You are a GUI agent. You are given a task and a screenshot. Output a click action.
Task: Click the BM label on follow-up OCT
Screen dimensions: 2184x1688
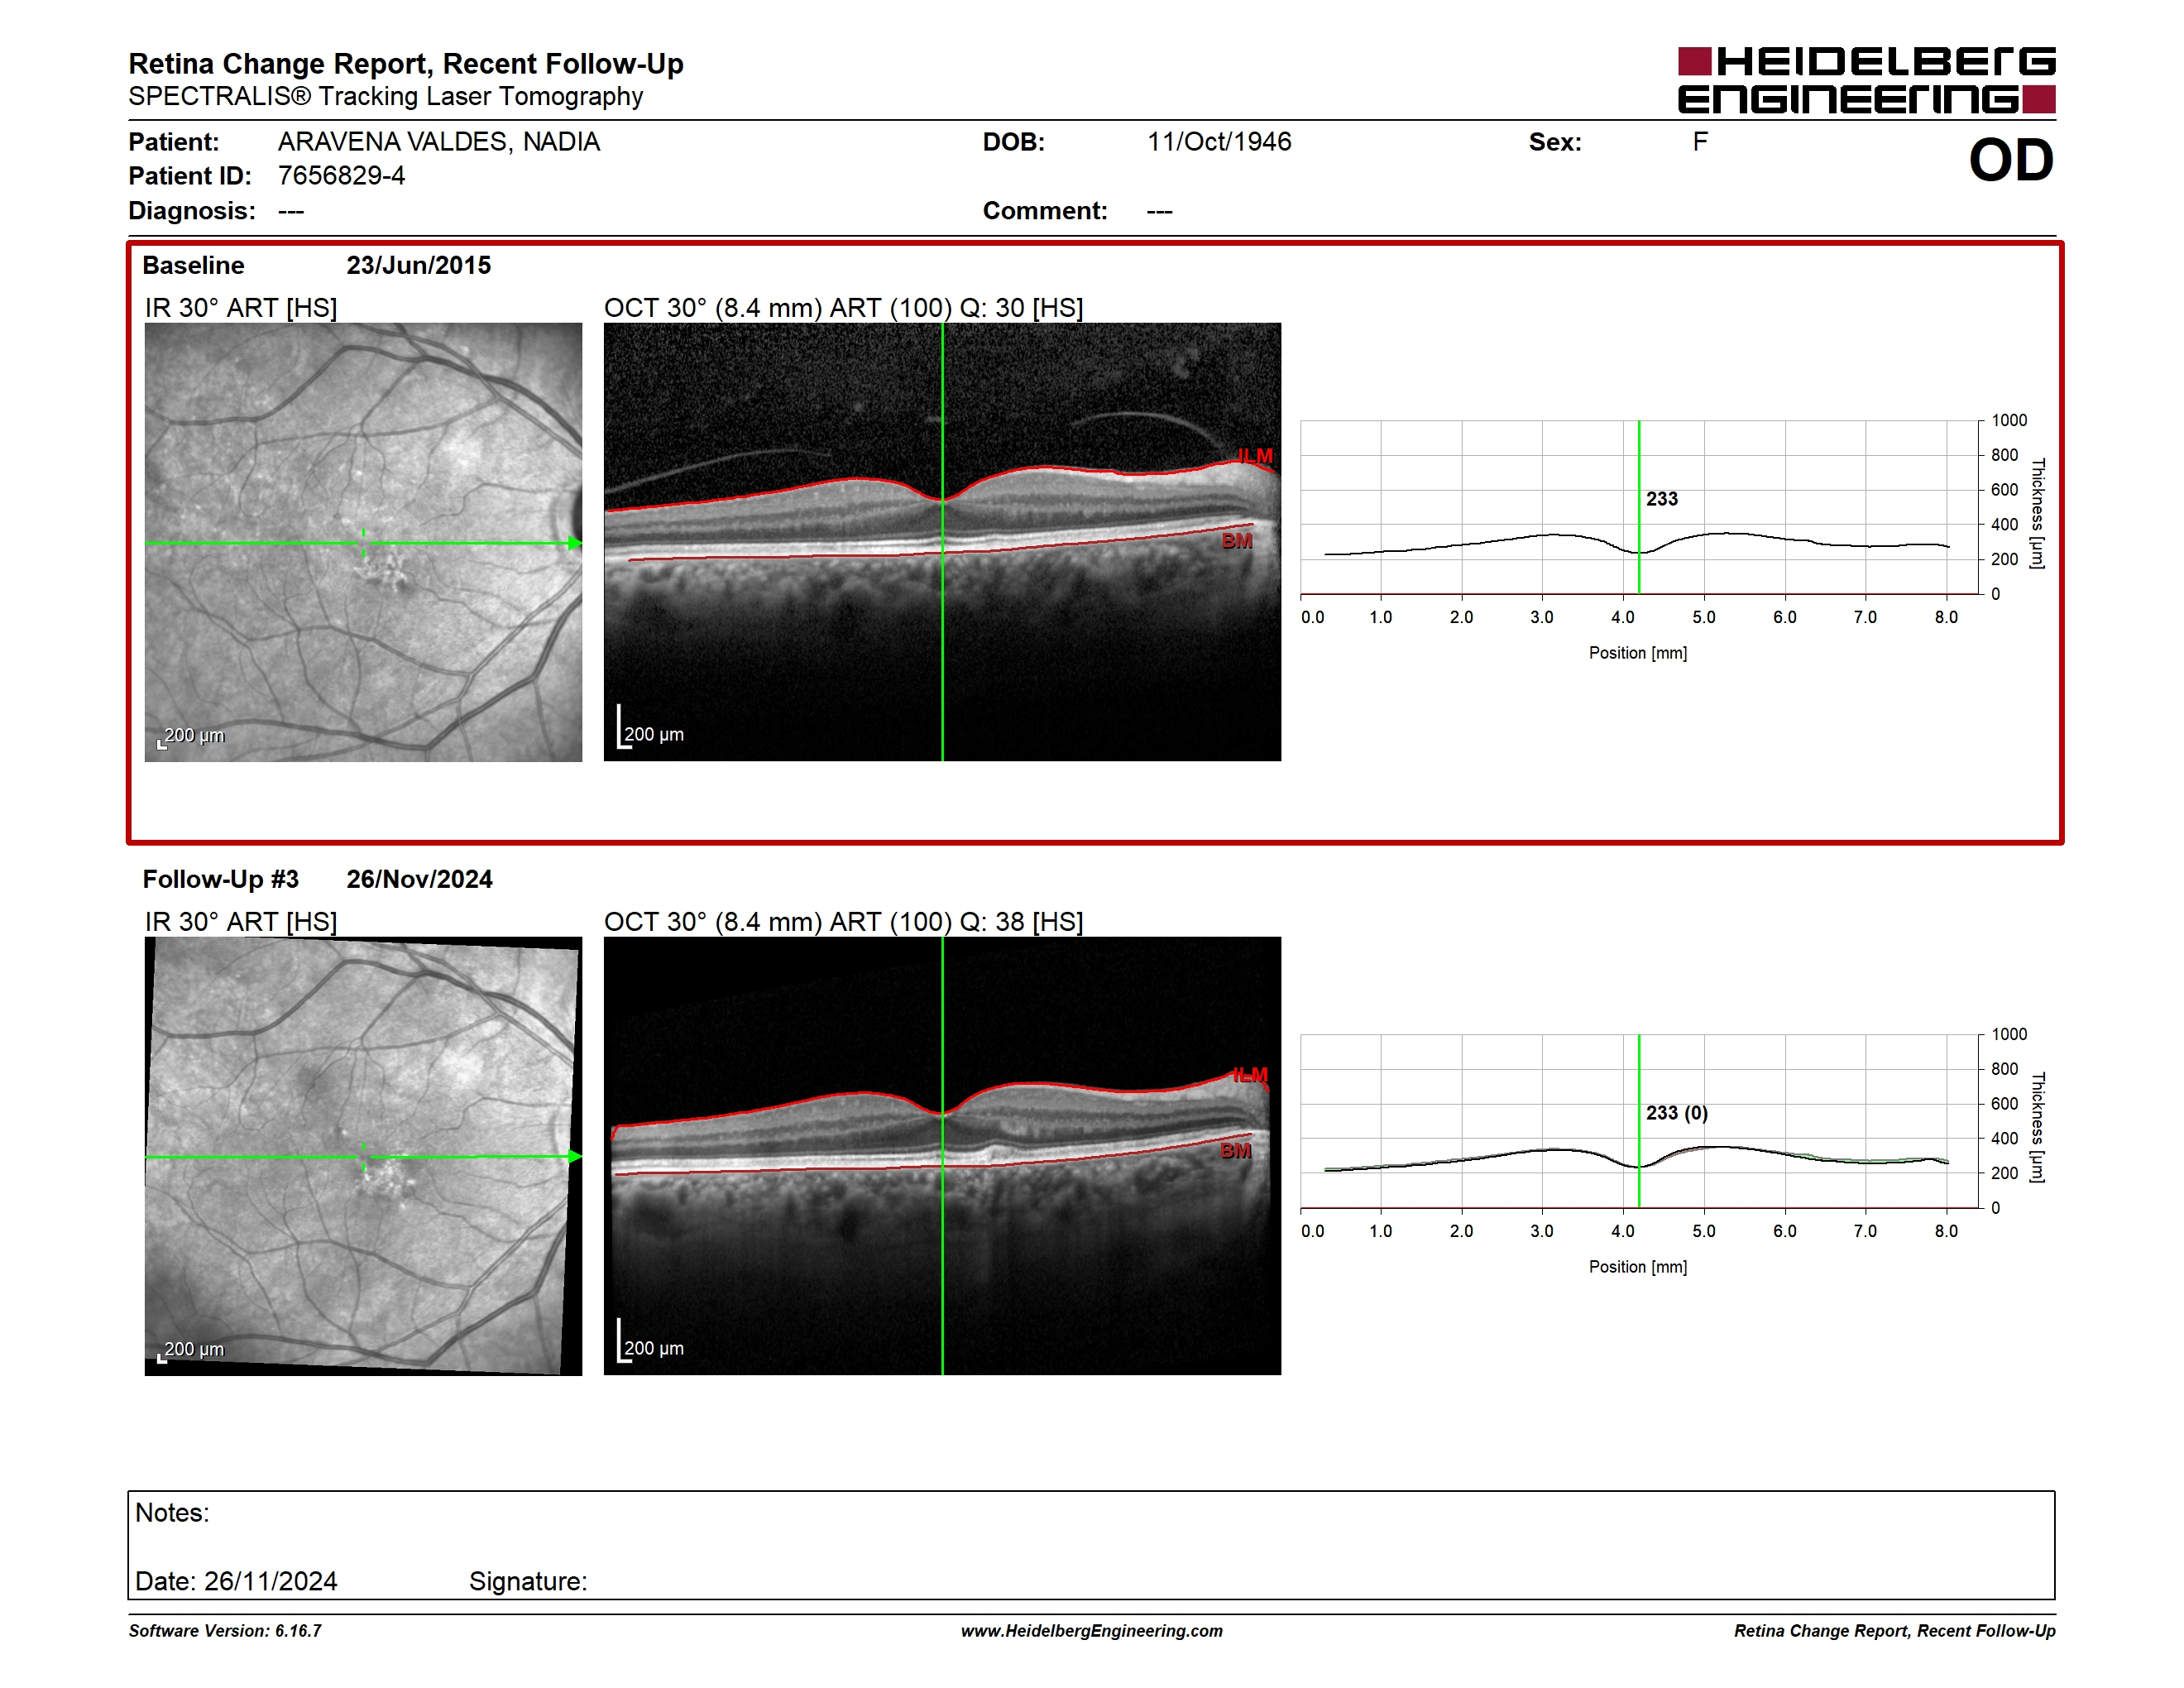[x=1236, y=1151]
